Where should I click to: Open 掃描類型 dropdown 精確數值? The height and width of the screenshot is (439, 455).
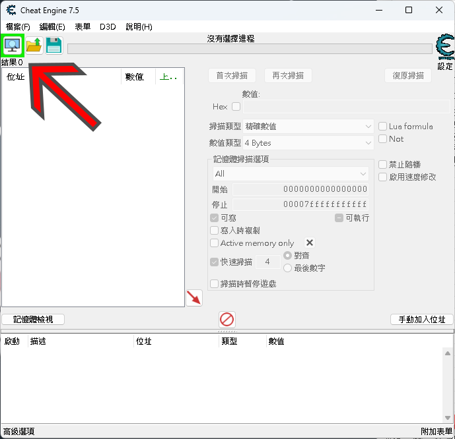(308, 127)
